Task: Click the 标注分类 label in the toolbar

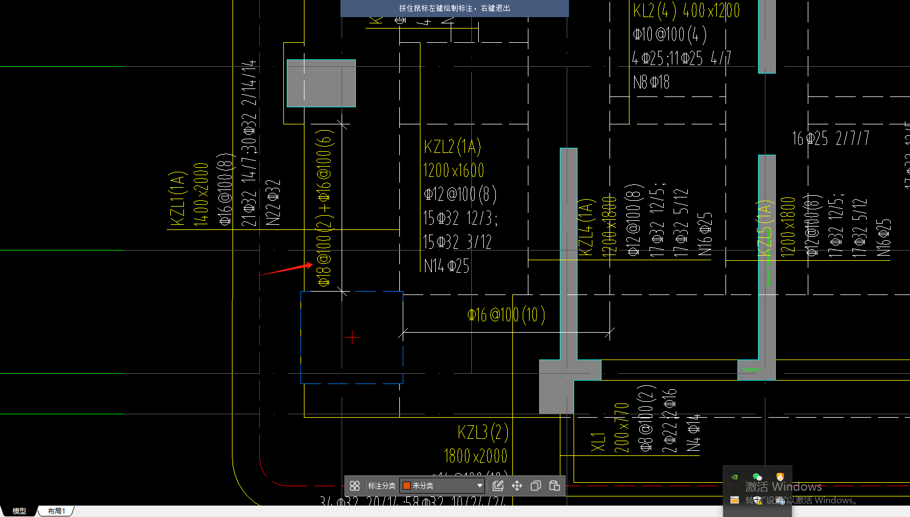Action: click(x=382, y=486)
